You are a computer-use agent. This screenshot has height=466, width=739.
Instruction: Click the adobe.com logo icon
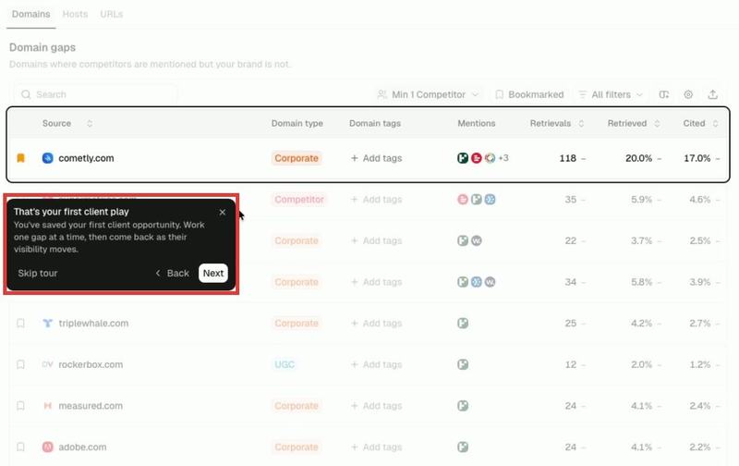click(x=48, y=448)
